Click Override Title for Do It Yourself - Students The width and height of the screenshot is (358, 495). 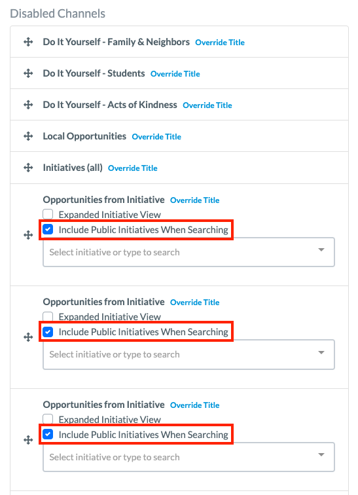[175, 74]
